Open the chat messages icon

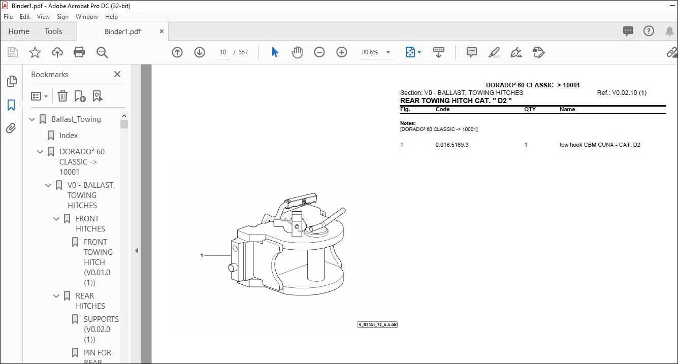[x=628, y=31]
